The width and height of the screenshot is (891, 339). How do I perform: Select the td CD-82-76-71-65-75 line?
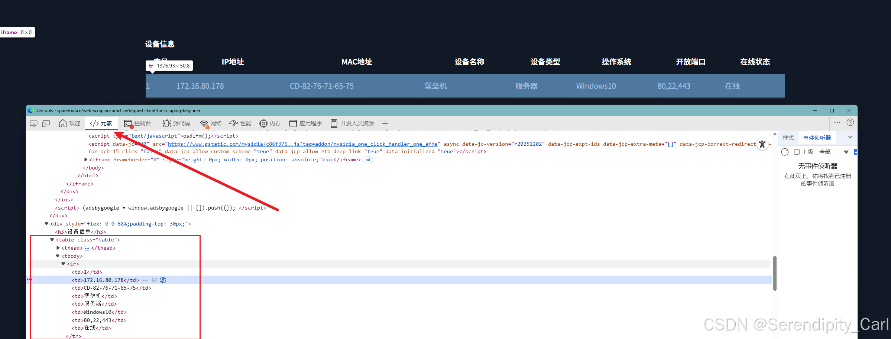[x=111, y=288]
